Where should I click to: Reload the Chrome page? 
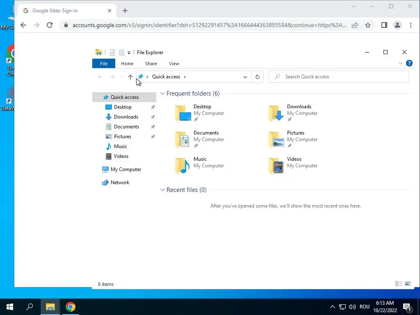coord(50,25)
